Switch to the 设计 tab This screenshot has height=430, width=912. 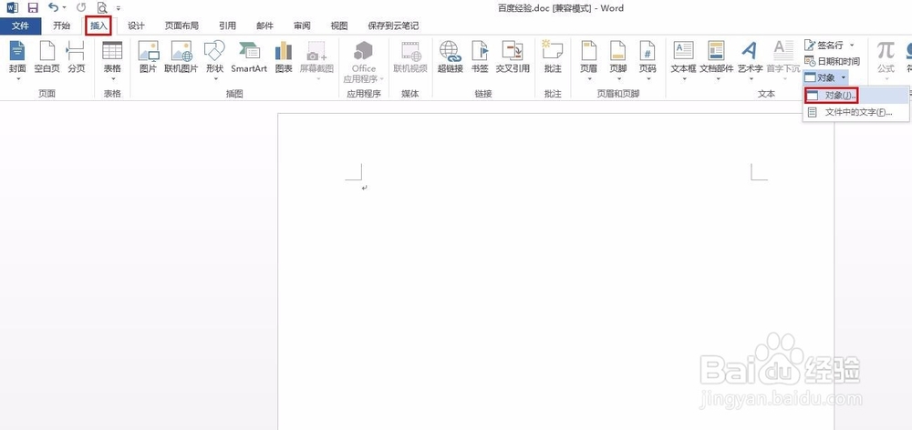[136, 26]
